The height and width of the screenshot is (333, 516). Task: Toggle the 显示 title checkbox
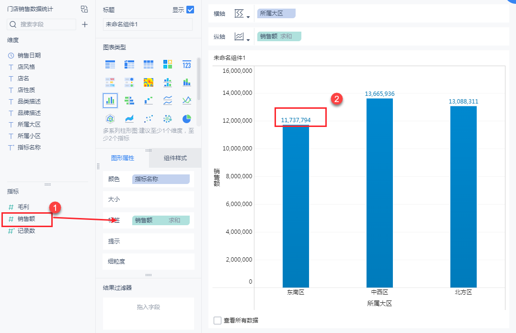(x=190, y=10)
